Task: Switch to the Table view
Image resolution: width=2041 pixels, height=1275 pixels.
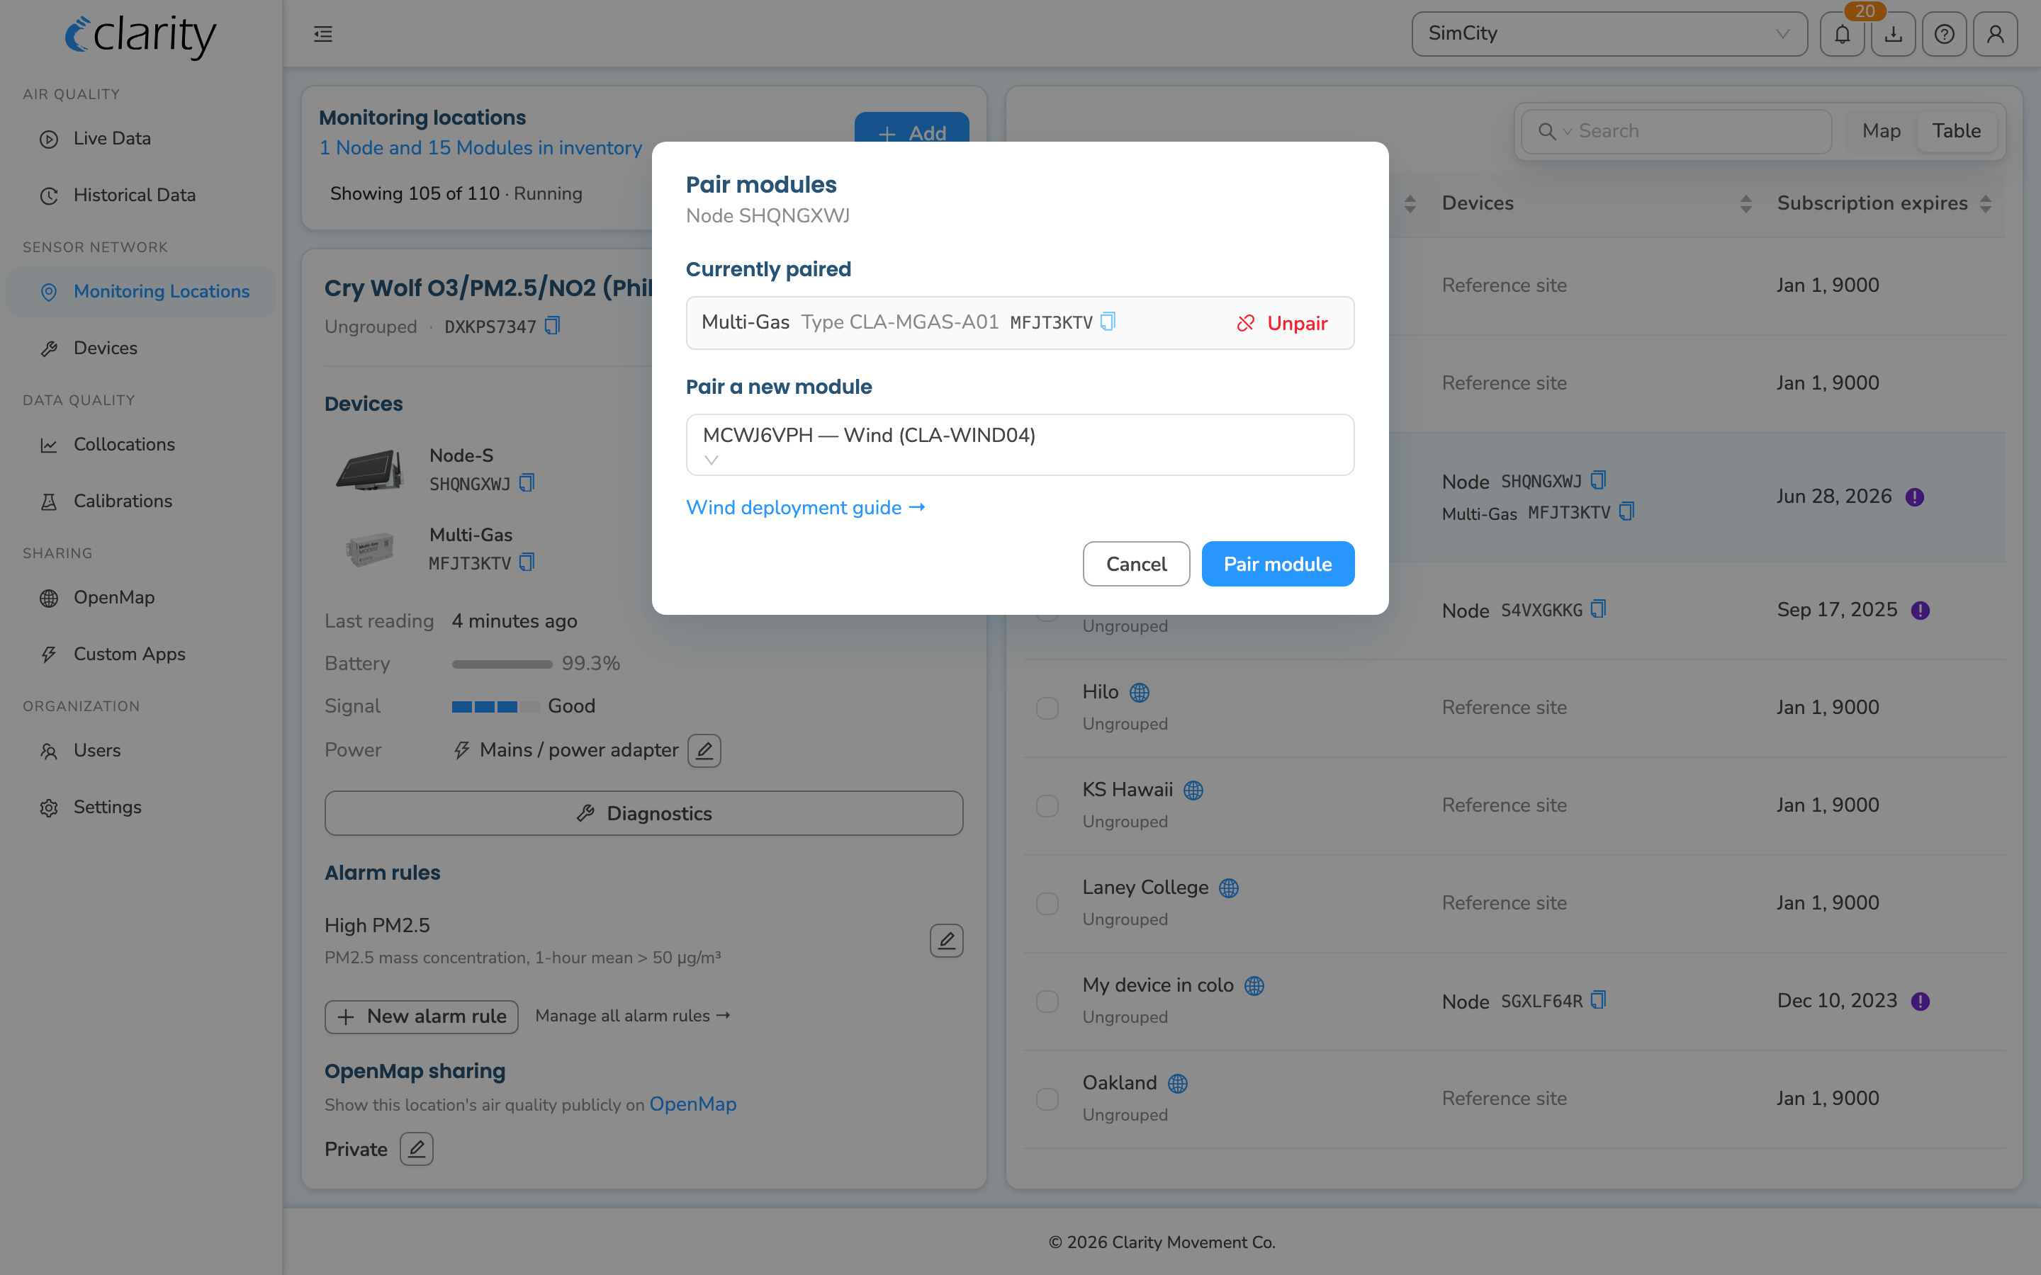Action: 1956,131
